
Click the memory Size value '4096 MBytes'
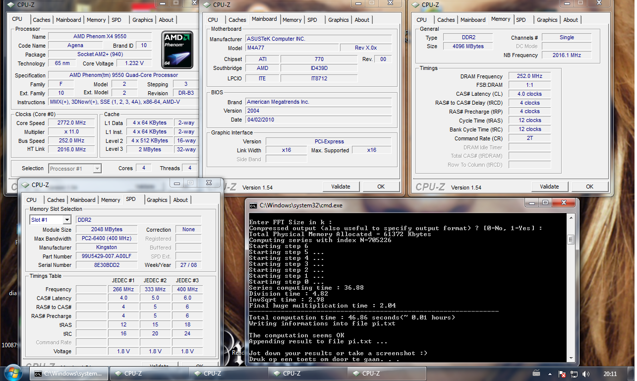467,47
